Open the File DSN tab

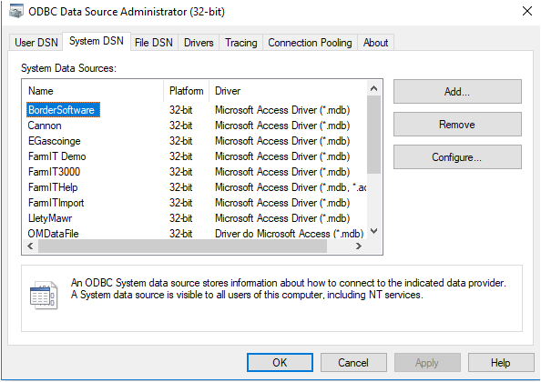pyautogui.click(x=154, y=43)
